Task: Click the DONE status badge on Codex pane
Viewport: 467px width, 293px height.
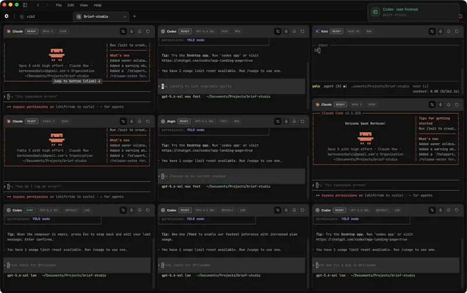Action: click(x=30, y=210)
